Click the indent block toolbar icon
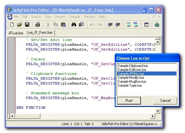This screenshot has height=133, width=185. pos(110,25)
